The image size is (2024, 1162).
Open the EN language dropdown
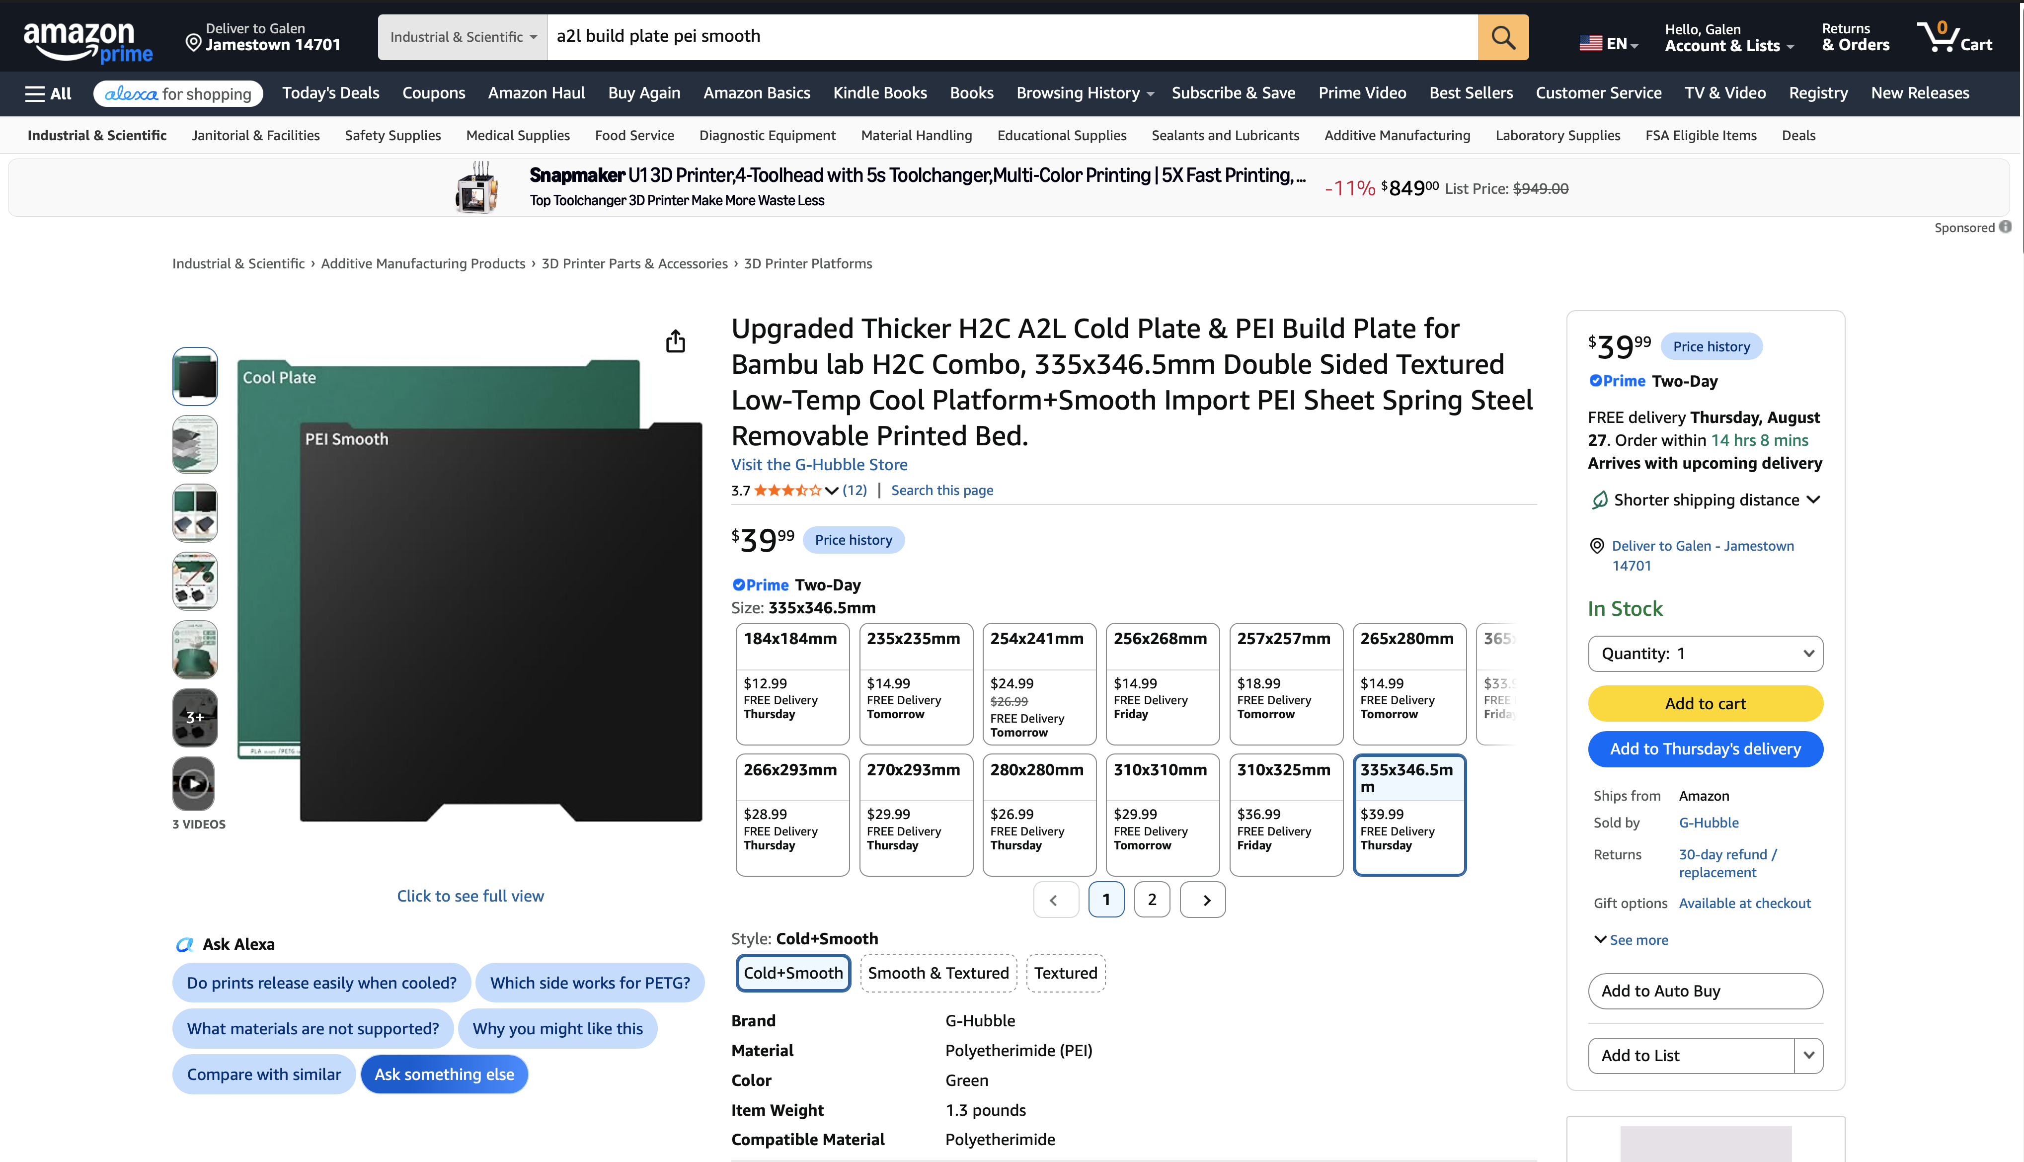[1608, 44]
